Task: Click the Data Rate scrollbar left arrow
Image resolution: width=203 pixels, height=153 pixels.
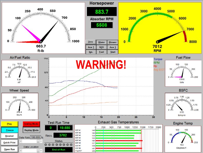Action: click(x=21, y=141)
